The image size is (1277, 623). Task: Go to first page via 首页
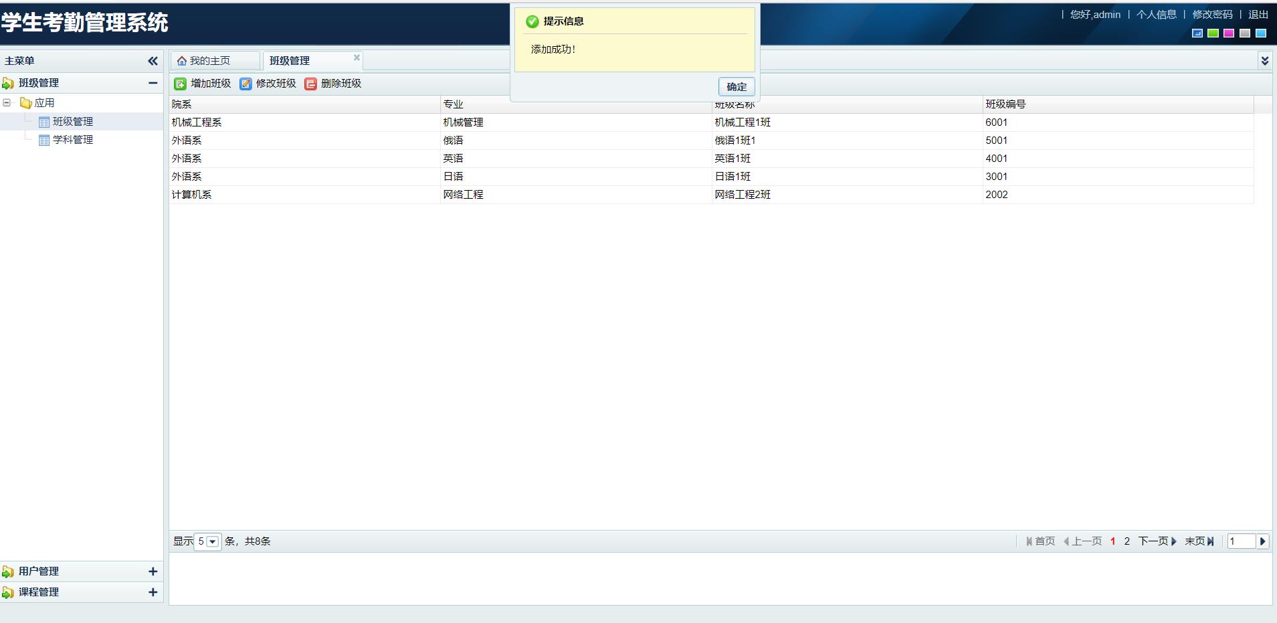1040,541
